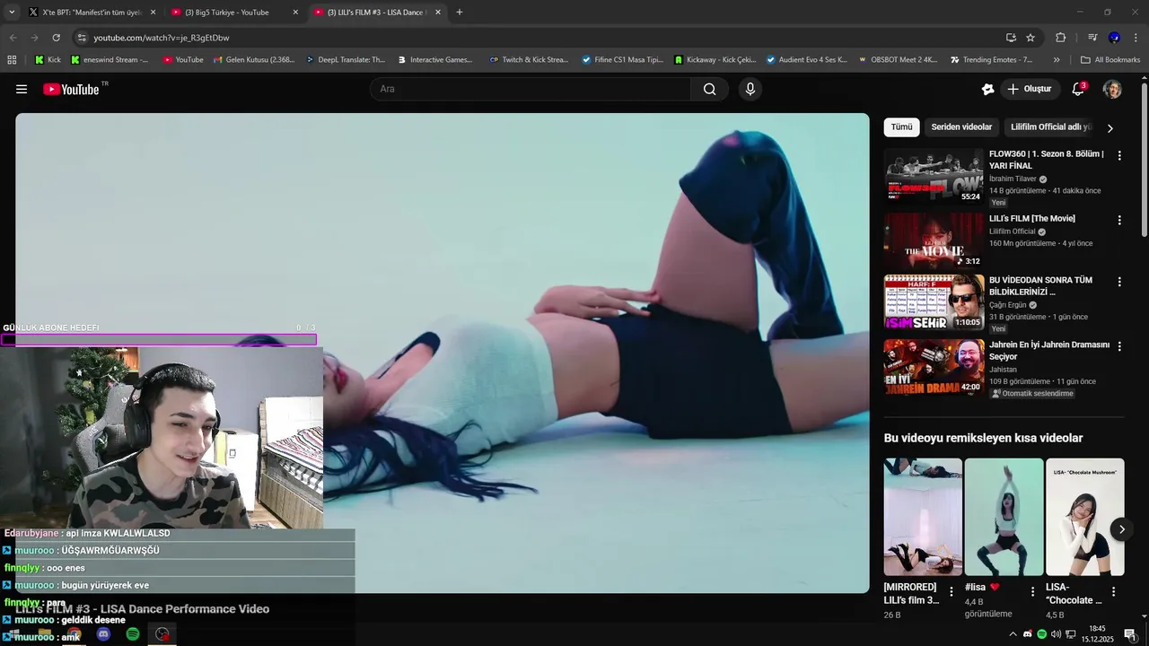Open options for the #lisa short

(x=1032, y=592)
